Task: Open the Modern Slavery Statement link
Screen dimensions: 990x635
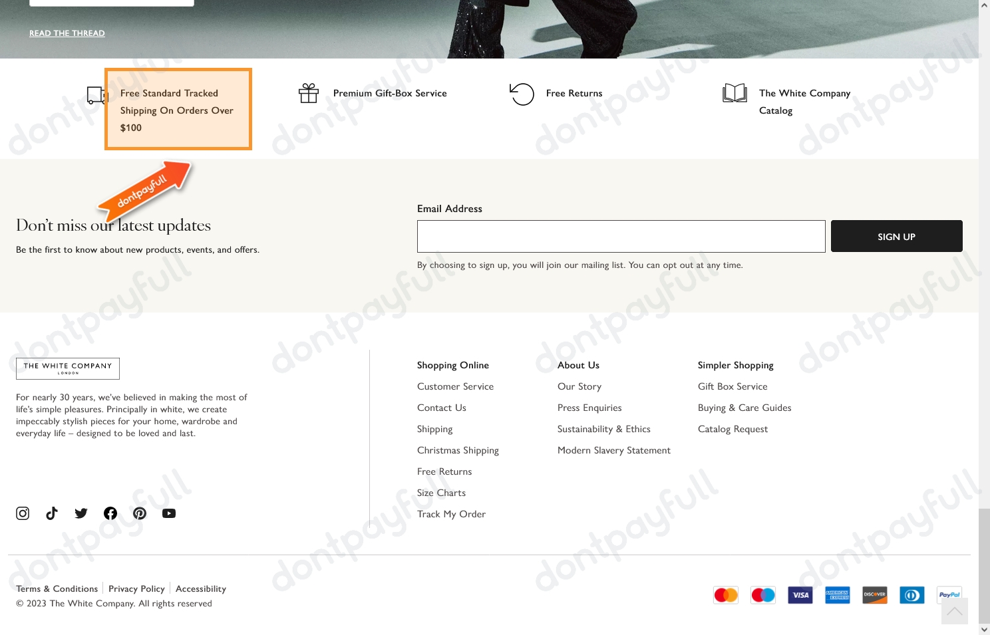Action: [613, 449]
